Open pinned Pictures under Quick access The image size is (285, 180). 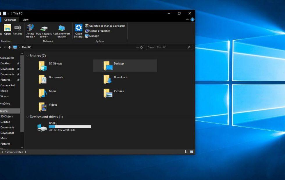click(x=5, y=80)
